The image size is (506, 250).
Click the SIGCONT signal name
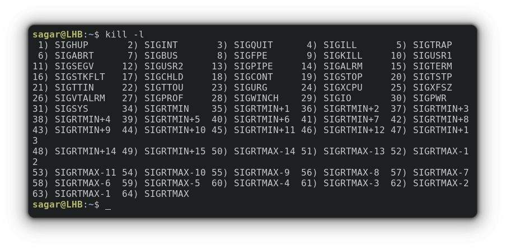point(254,77)
